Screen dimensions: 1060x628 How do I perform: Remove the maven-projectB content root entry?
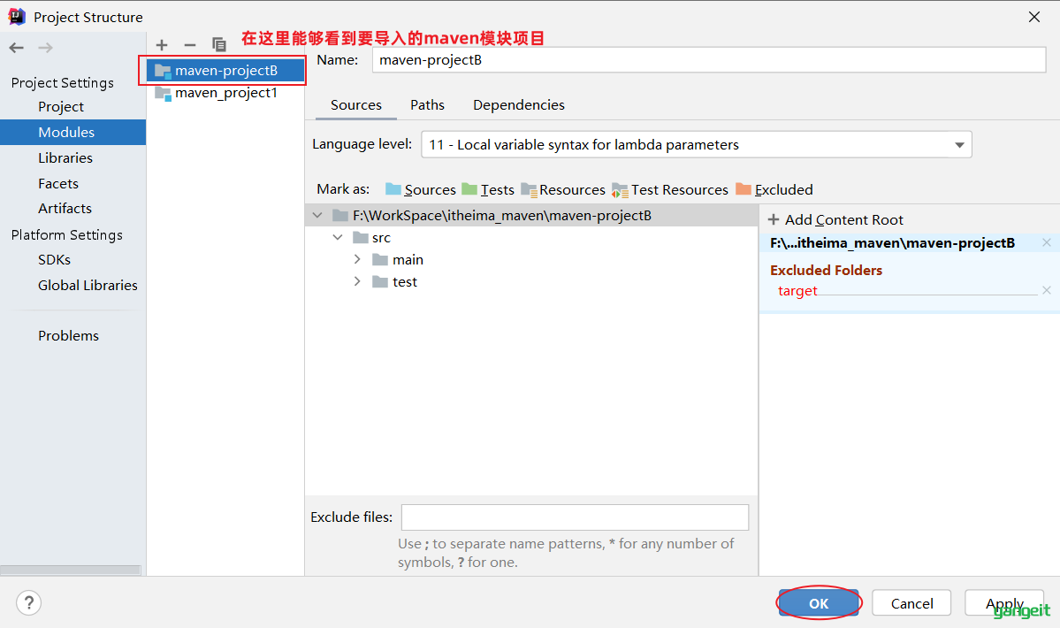click(1047, 242)
